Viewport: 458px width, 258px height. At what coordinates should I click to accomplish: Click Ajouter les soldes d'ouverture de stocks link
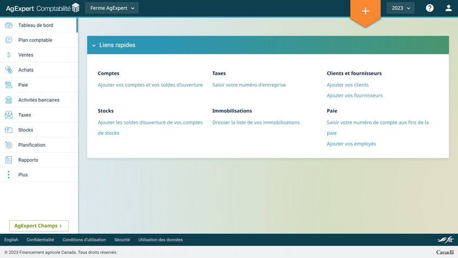tap(150, 128)
